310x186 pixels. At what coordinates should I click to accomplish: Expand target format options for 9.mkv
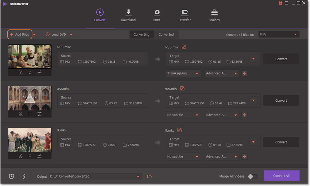[253, 142]
